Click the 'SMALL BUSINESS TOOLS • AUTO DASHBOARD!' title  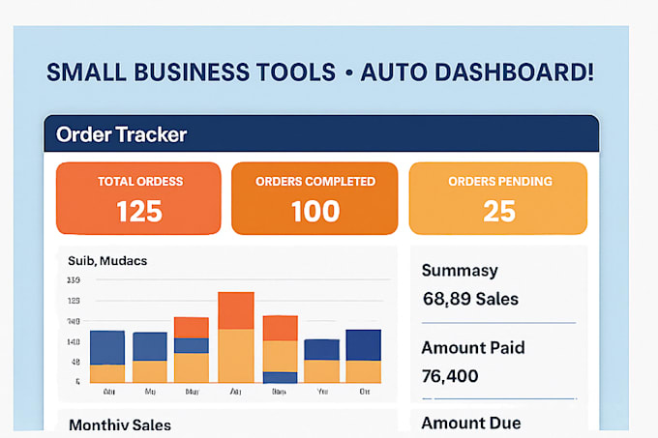320,73
